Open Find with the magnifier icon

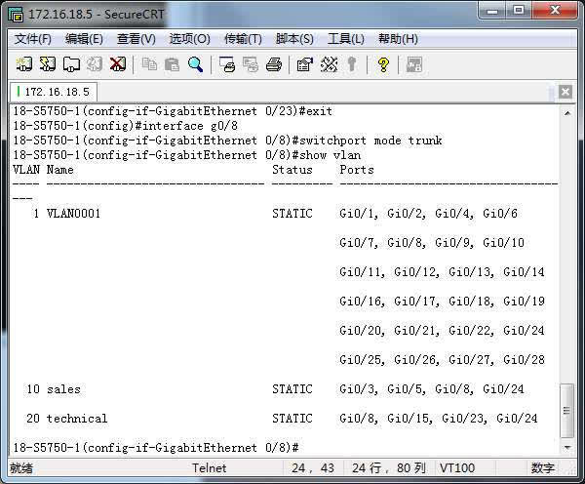[196, 64]
